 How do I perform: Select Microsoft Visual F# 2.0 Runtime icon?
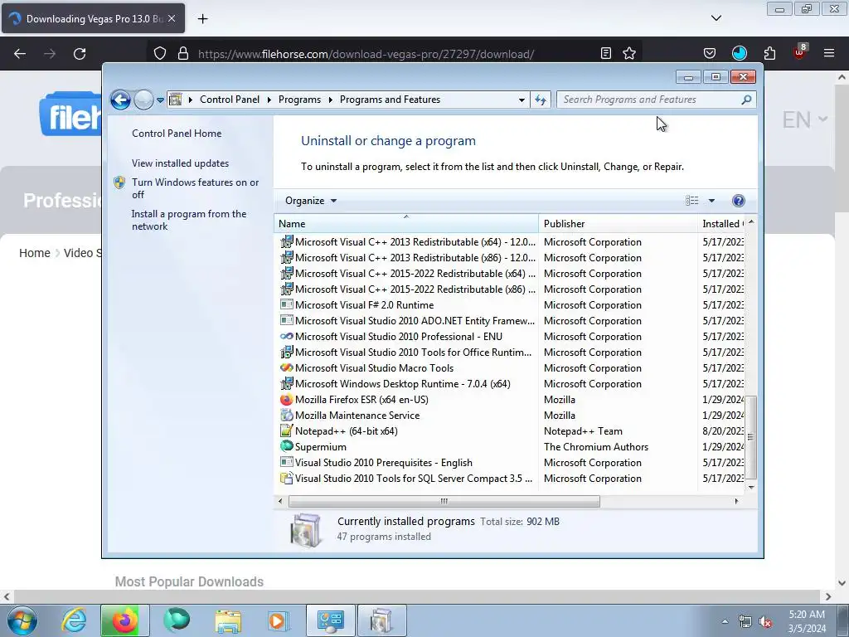(x=286, y=304)
